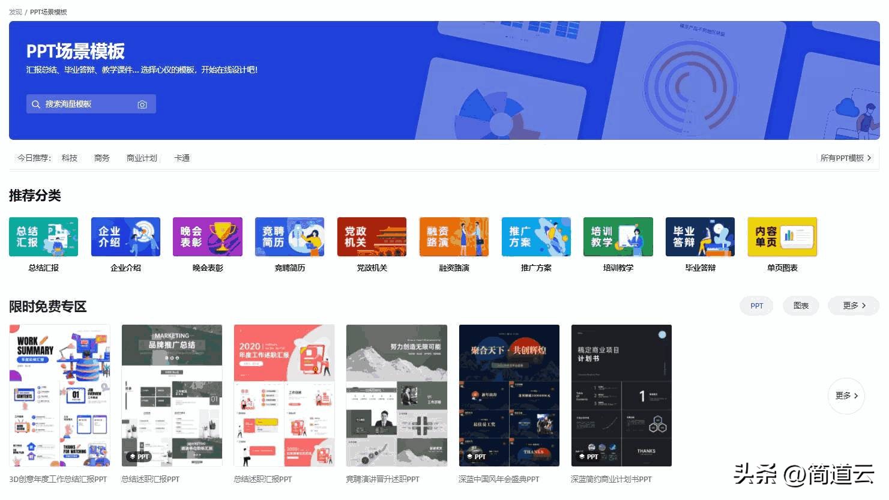Image resolution: width=889 pixels, height=500 pixels.
Task: Switch to the PPT filter tab
Action: (x=756, y=306)
